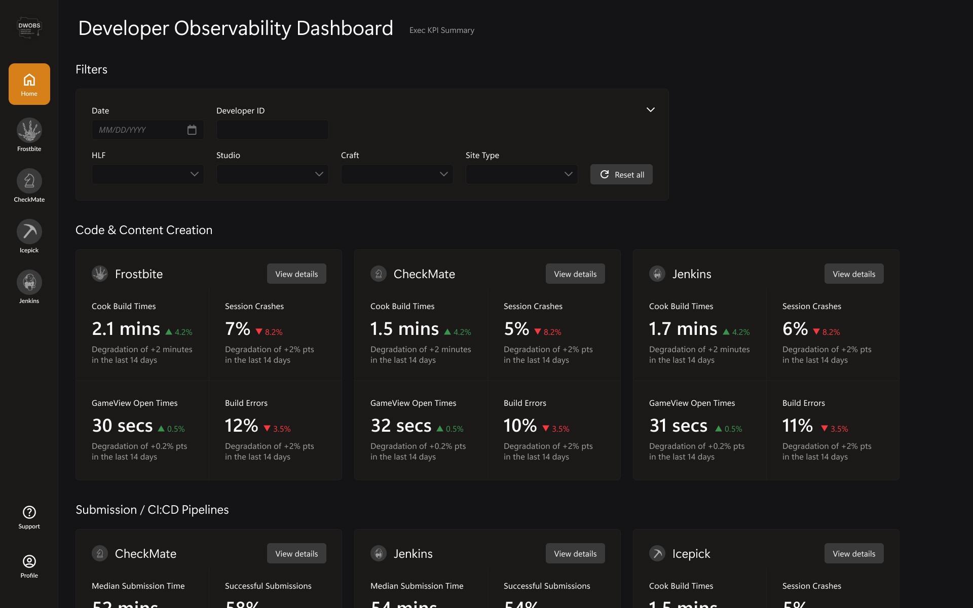Click the Date MM/DD/YYYY field
Image resolution: width=973 pixels, height=608 pixels.
coord(137,130)
